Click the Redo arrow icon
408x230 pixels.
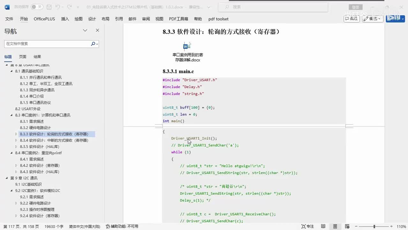[x=69, y=7]
